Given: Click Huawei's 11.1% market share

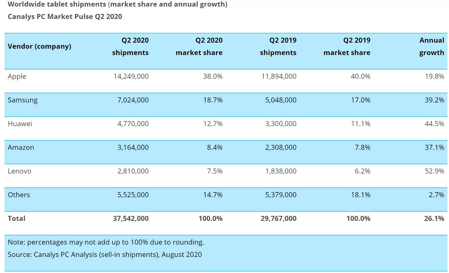Looking at the screenshot, I should pos(361,124).
